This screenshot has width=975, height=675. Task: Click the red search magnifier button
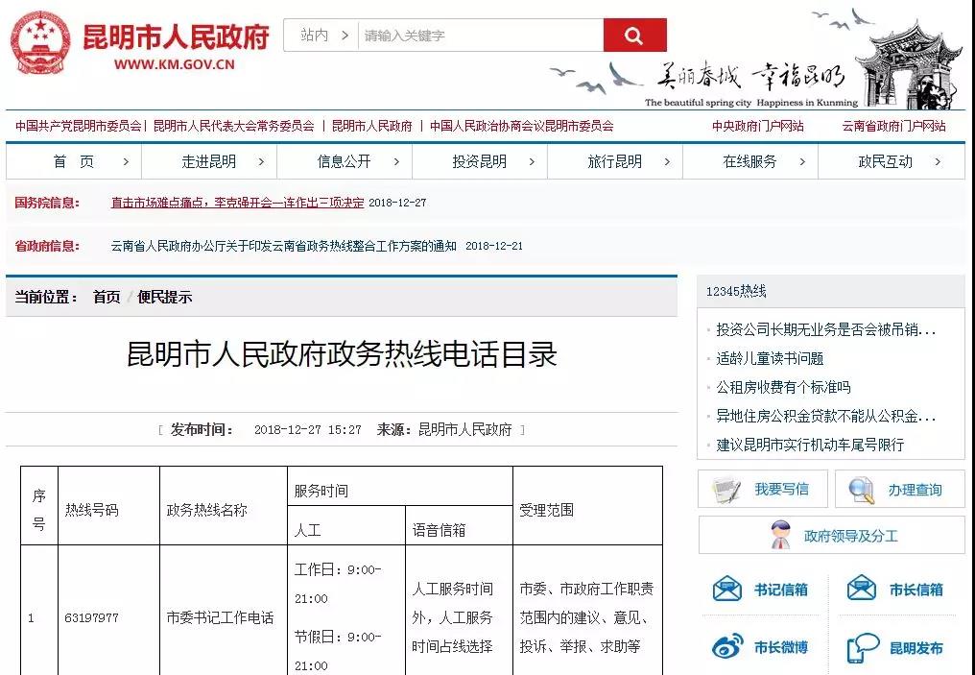coord(634,34)
